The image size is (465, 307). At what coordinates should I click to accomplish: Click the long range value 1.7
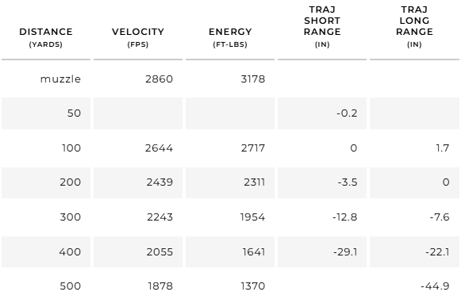coord(443,148)
